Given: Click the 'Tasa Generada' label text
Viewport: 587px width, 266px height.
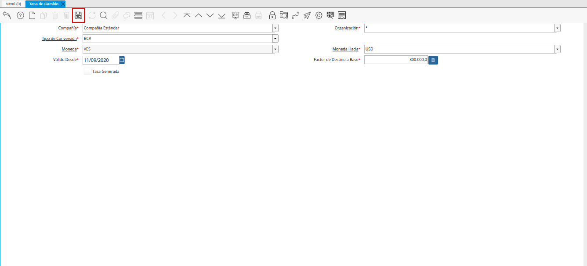Looking at the screenshot, I should [106, 71].
